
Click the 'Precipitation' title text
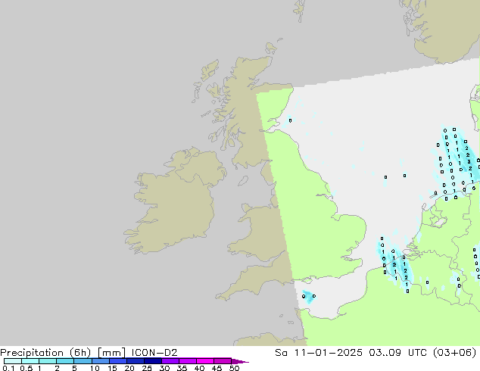[32, 353]
